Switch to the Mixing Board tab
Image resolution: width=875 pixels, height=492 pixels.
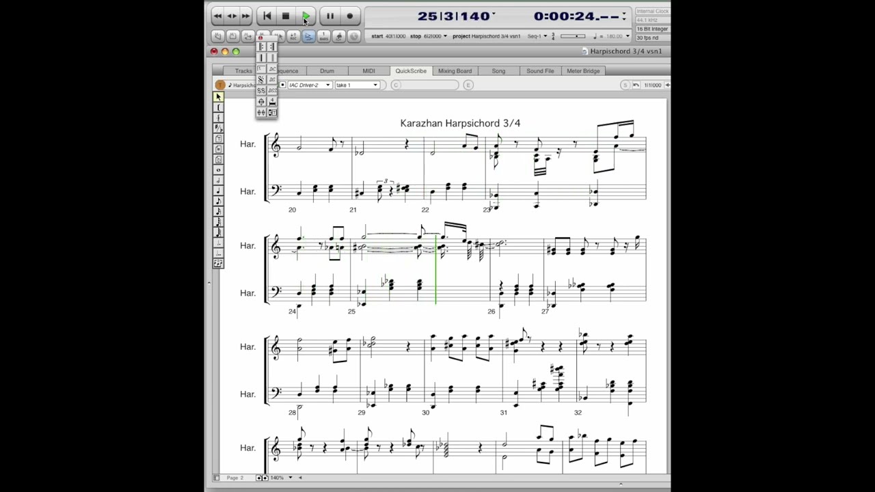(455, 71)
